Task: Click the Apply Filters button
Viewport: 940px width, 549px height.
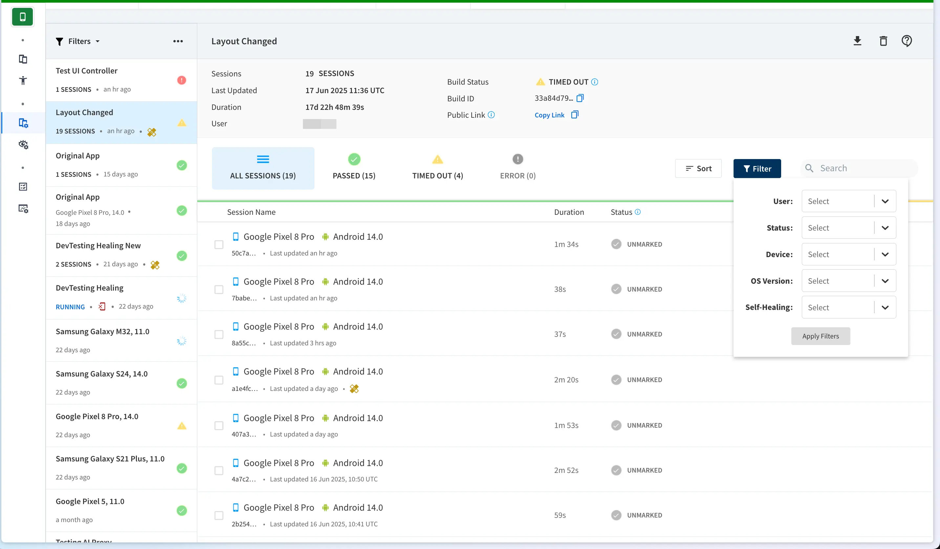Action: click(821, 336)
